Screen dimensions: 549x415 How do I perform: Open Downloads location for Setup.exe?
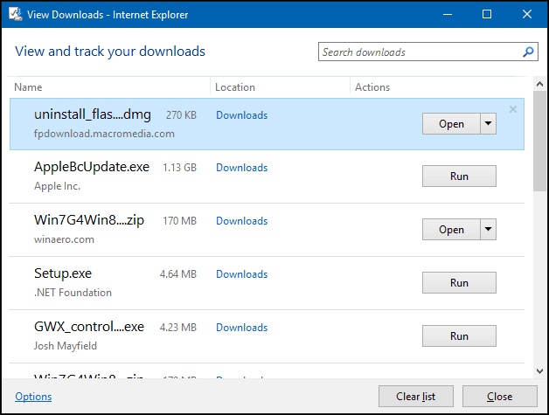tap(242, 274)
